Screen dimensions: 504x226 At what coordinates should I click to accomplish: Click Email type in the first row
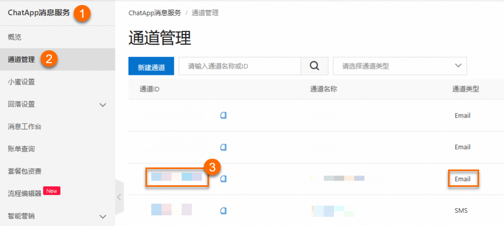462,116
